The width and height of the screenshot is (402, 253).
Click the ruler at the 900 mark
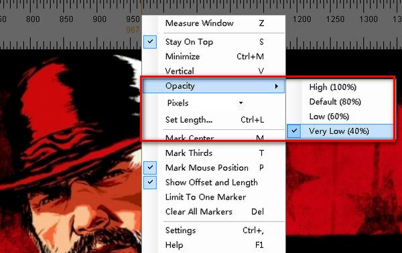point(99,19)
